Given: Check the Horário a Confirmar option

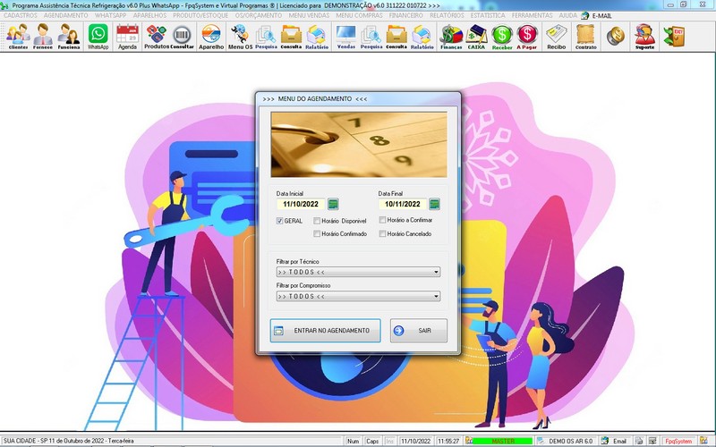Looking at the screenshot, I should pos(382,220).
